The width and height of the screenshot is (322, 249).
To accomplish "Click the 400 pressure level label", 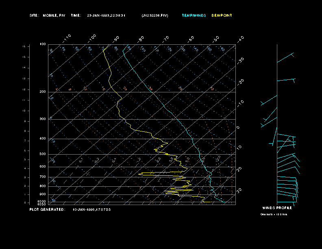I will point(43,138).
